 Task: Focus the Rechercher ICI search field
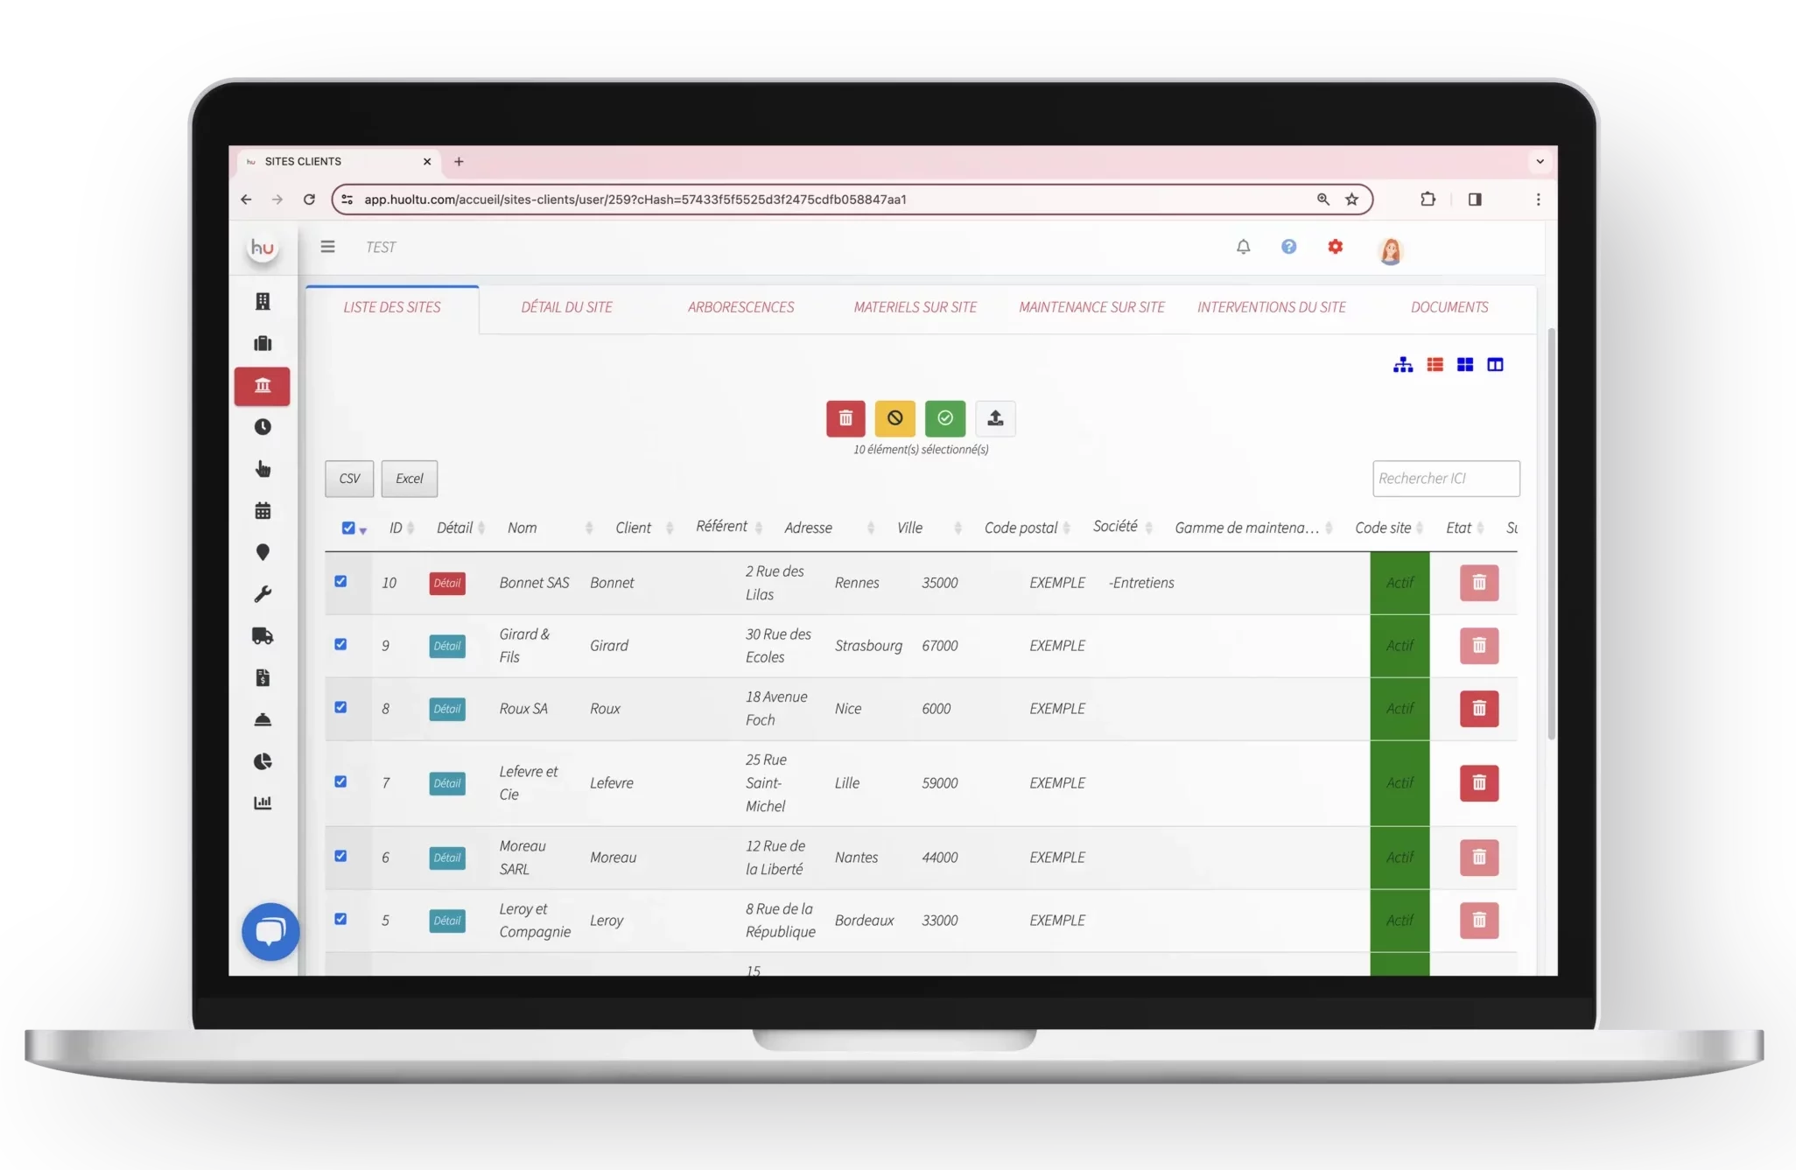(1445, 479)
